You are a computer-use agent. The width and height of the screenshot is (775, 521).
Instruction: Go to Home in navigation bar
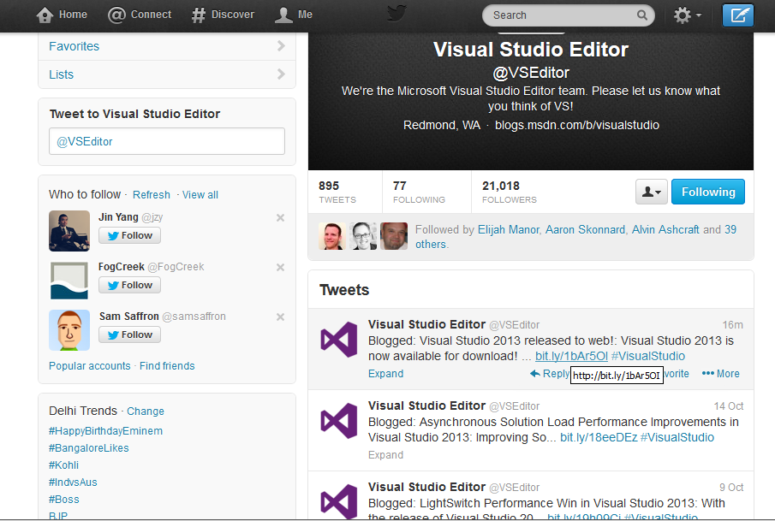62,15
